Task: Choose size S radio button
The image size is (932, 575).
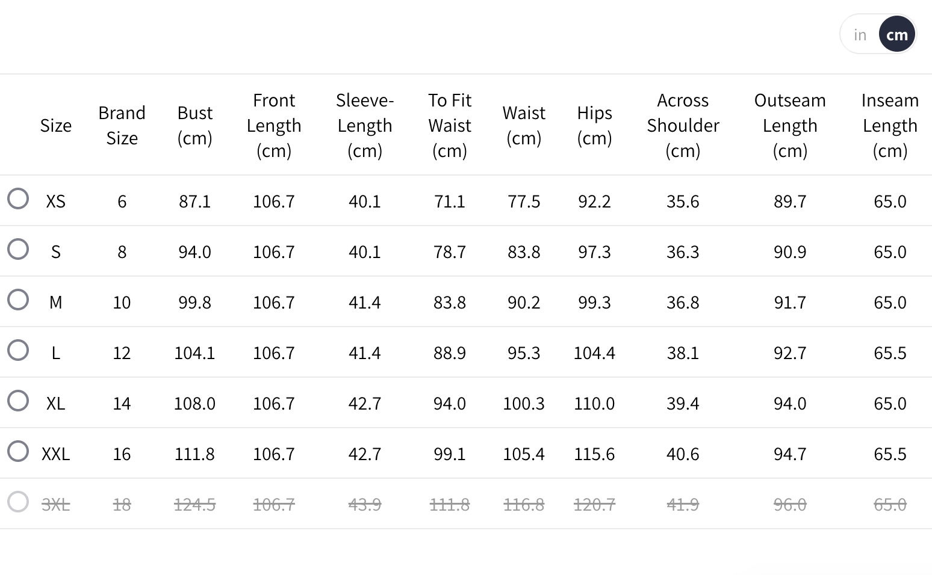Action: coord(18,249)
